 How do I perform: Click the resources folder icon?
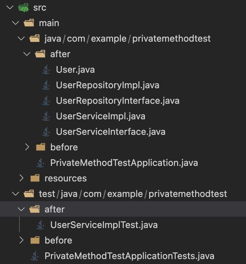35,178
